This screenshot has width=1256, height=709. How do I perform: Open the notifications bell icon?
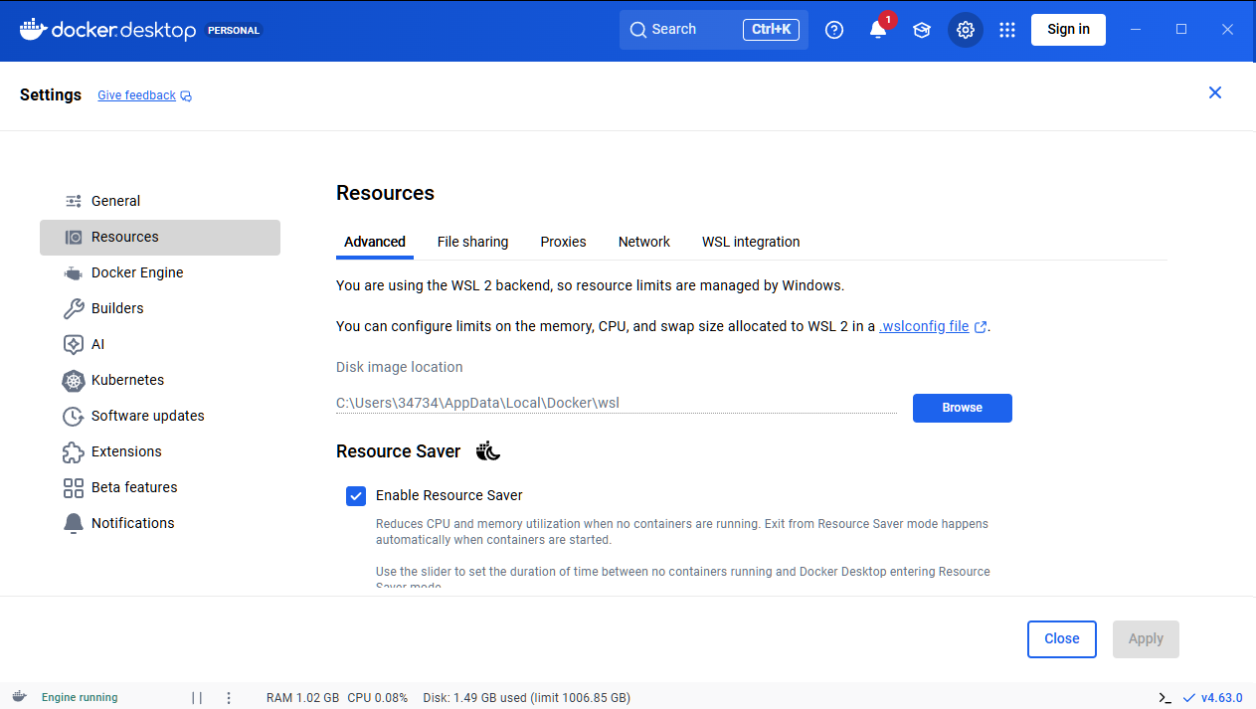click(877, 30)
